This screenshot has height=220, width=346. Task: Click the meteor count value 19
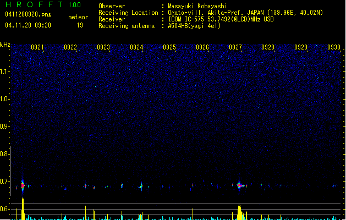coord(80,25)
